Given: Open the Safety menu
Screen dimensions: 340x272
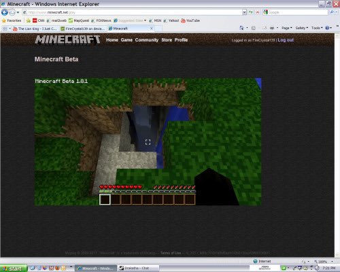Looking at the screenshot, I should (x=302, y=28).
